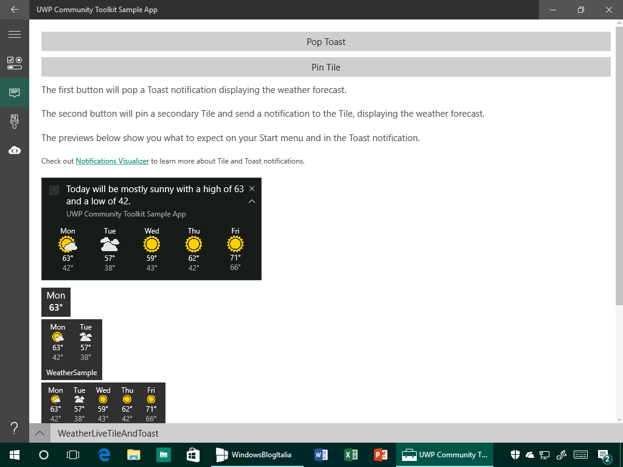Expand the WeatherLiveTileAndToast bottom panel
Image resolution: width=623 pixels, height=467 pixels.
tap(40, 433)
